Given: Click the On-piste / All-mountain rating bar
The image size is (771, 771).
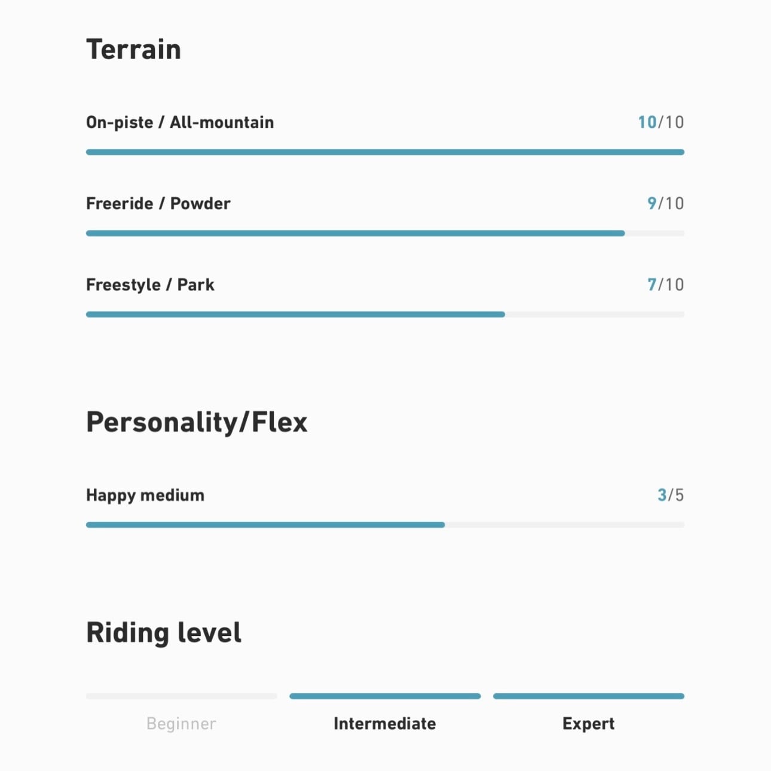Looking at the screenshot, I should coord(385,152).
